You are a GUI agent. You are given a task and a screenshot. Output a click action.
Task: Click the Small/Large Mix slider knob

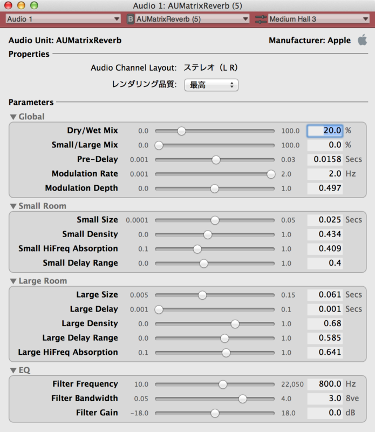click(x=159, y=145)
